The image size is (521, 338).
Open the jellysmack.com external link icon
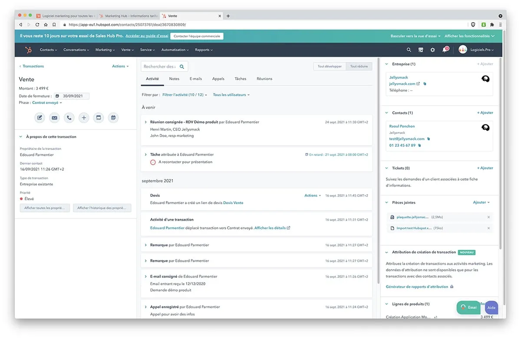click(x=418, y=84)
